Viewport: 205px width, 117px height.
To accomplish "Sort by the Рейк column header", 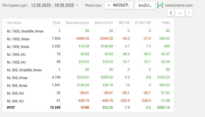I will 165,23.
